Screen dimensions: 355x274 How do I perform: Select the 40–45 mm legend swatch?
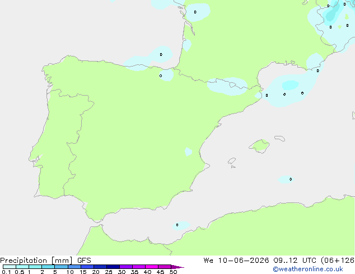click(152, 267)
